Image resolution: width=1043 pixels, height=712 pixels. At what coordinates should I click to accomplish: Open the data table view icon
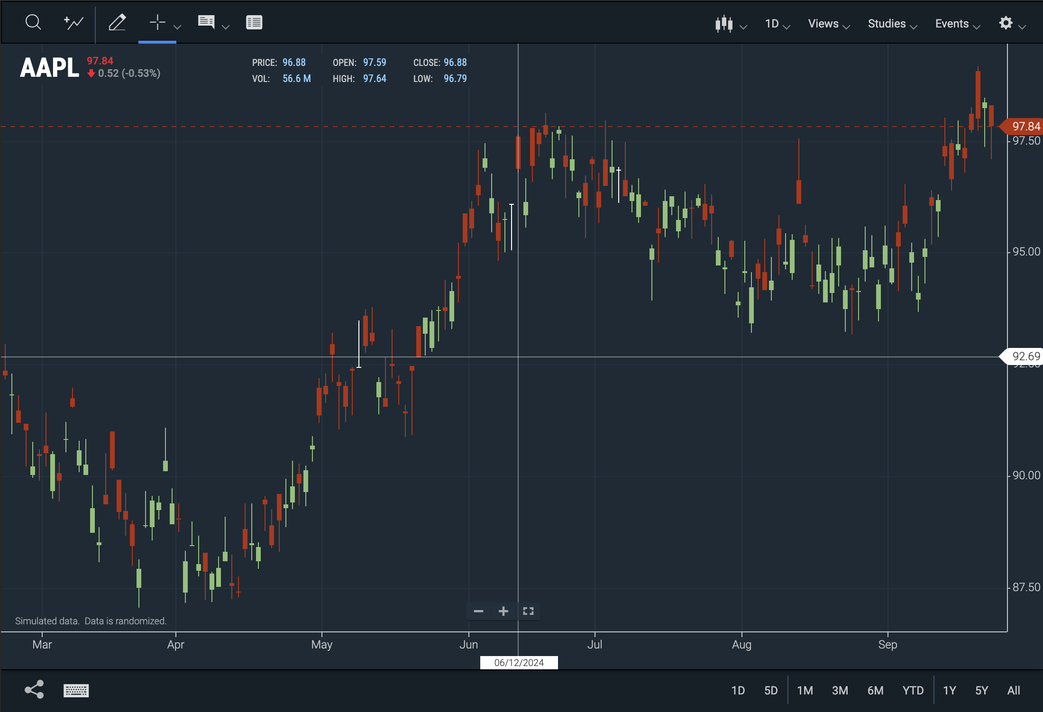coord(254,22)
